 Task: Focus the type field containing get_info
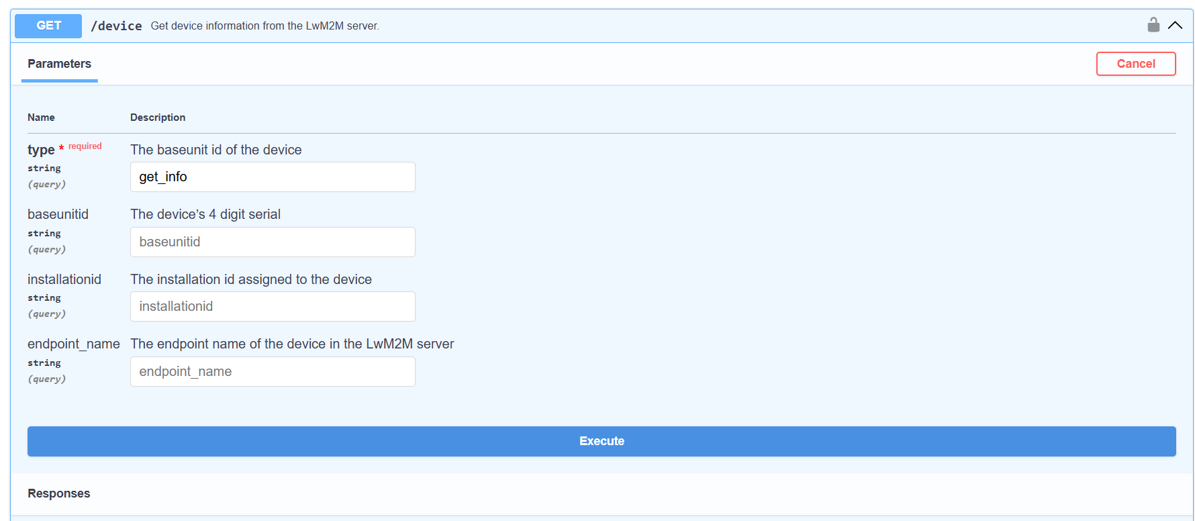click(x=273, y=177)
